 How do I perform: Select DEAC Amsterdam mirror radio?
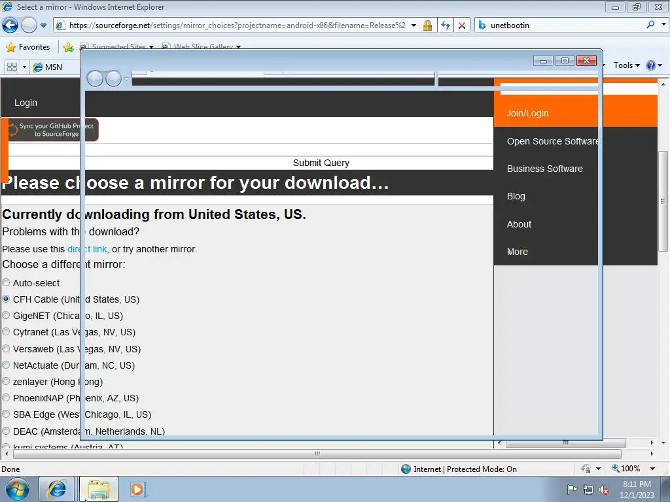[6, 431]
